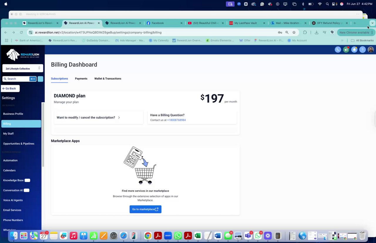376x243 pixels.
Task: Open My Calendly bookmark
Action: pyautogui.click(x=159, y=41)
